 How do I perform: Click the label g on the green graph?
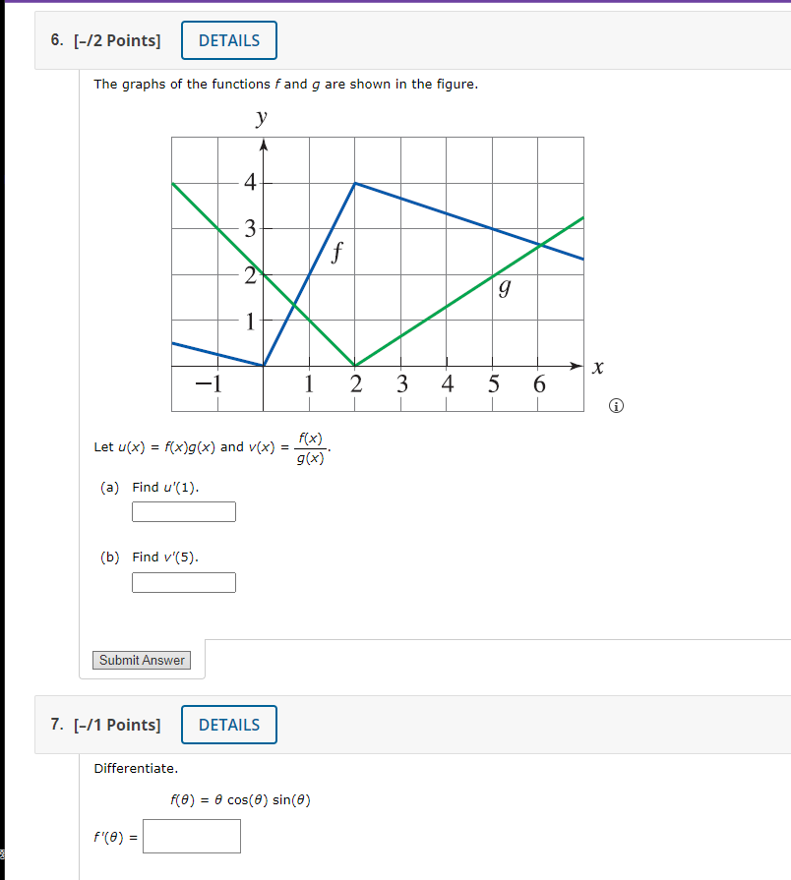pyautogui.click(x=503, y=288)
